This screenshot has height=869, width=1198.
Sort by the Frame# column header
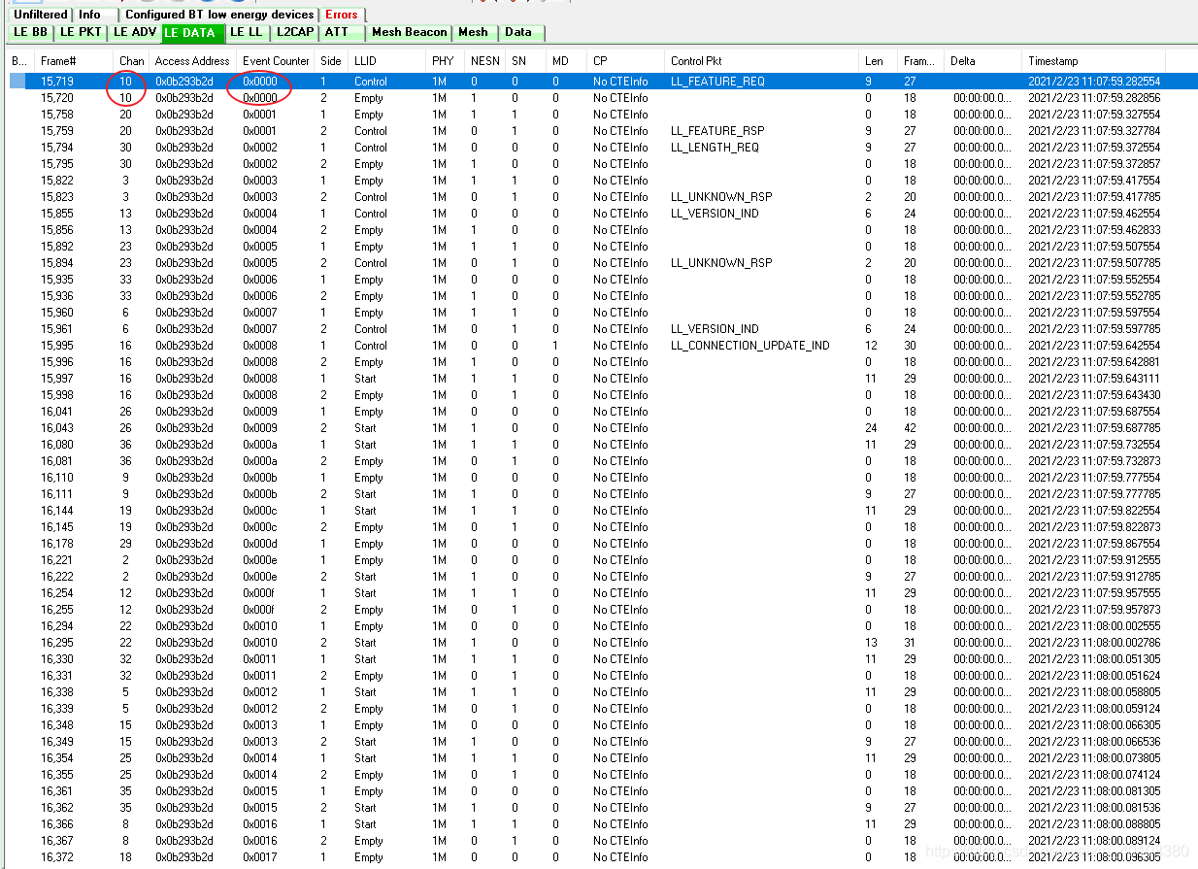[74, 61]
